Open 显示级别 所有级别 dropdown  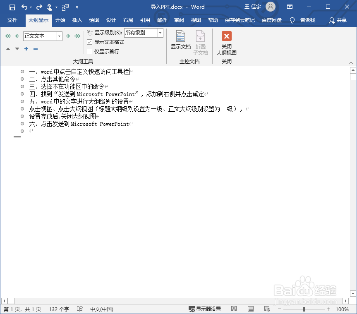click(x=160, y=33)
